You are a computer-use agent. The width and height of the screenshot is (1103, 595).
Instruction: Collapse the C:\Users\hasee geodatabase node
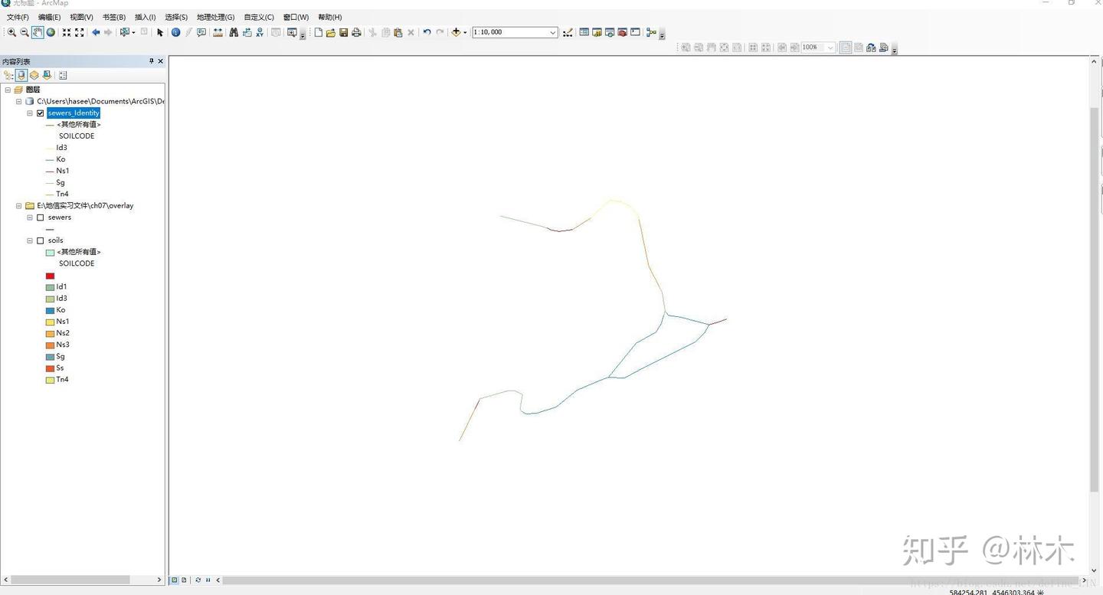(19, 101)
